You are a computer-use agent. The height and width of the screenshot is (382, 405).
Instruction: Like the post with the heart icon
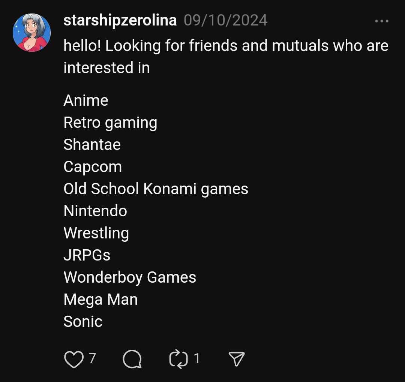(73, 360)
